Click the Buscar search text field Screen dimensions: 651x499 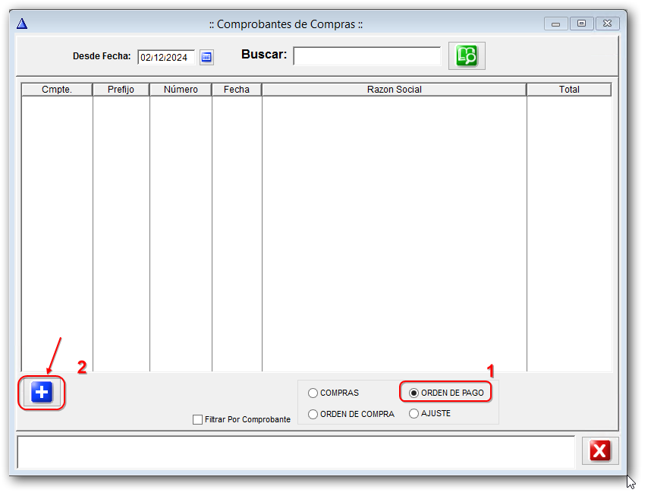pos(366,56)
